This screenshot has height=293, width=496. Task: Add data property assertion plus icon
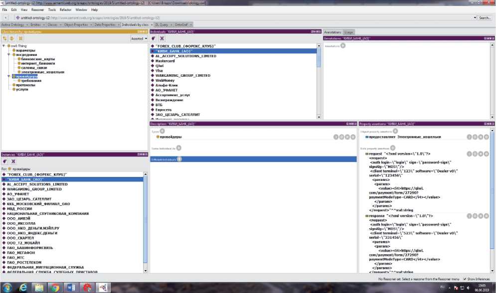pos(392,147)
